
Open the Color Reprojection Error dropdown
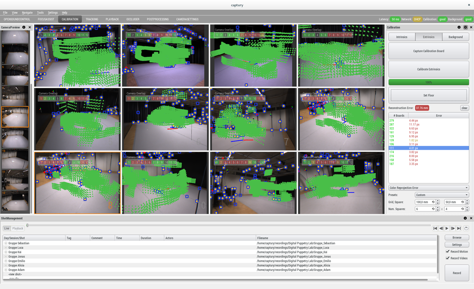point(428,188)
